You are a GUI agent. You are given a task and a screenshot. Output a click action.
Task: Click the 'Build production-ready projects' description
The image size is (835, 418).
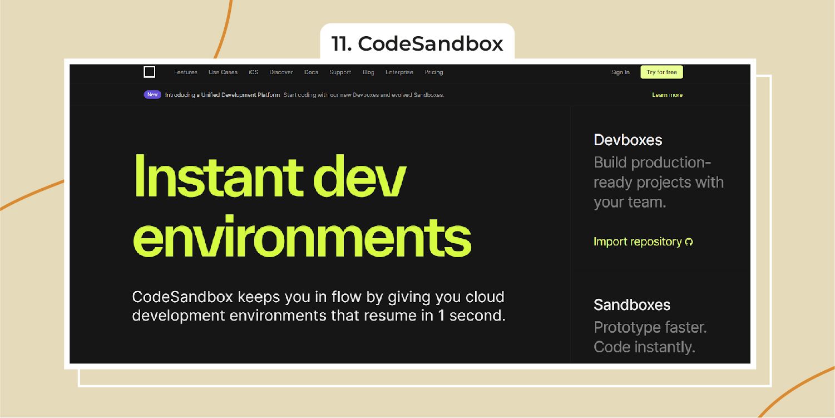(x=659, y=183)
